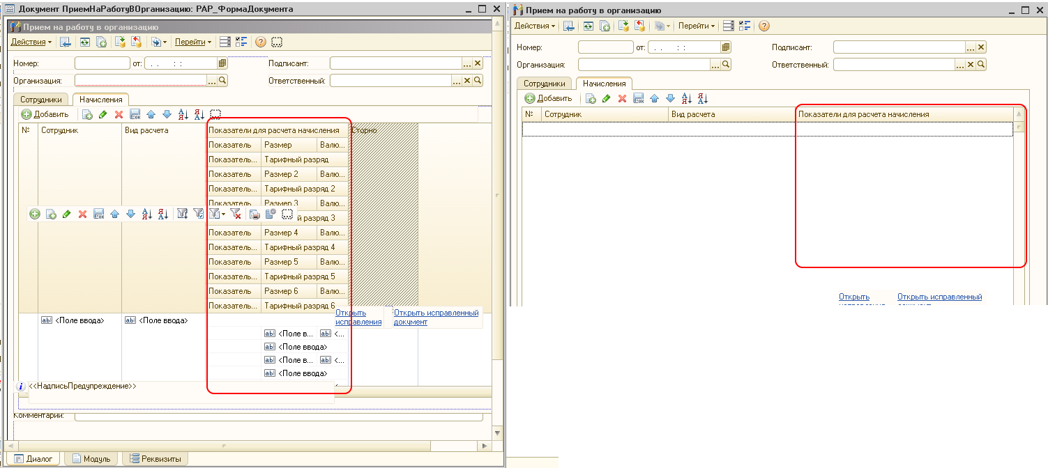Click the help icon in the left designer toolbar
1048x468 pixels.
261,42
